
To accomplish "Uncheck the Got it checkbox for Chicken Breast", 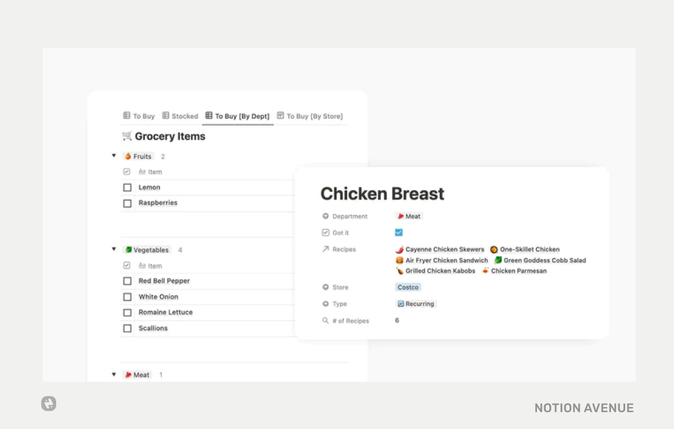I will coord(399,232).
